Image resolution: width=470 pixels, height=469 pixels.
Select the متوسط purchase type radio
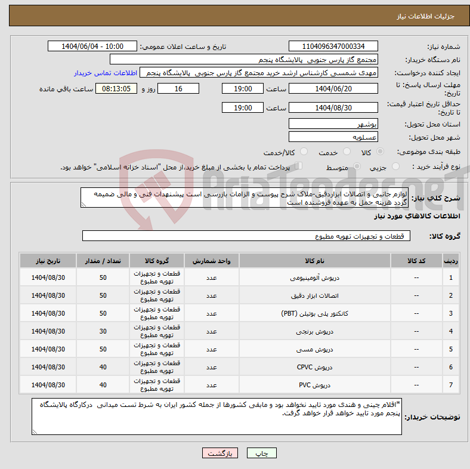pos(357,166)
